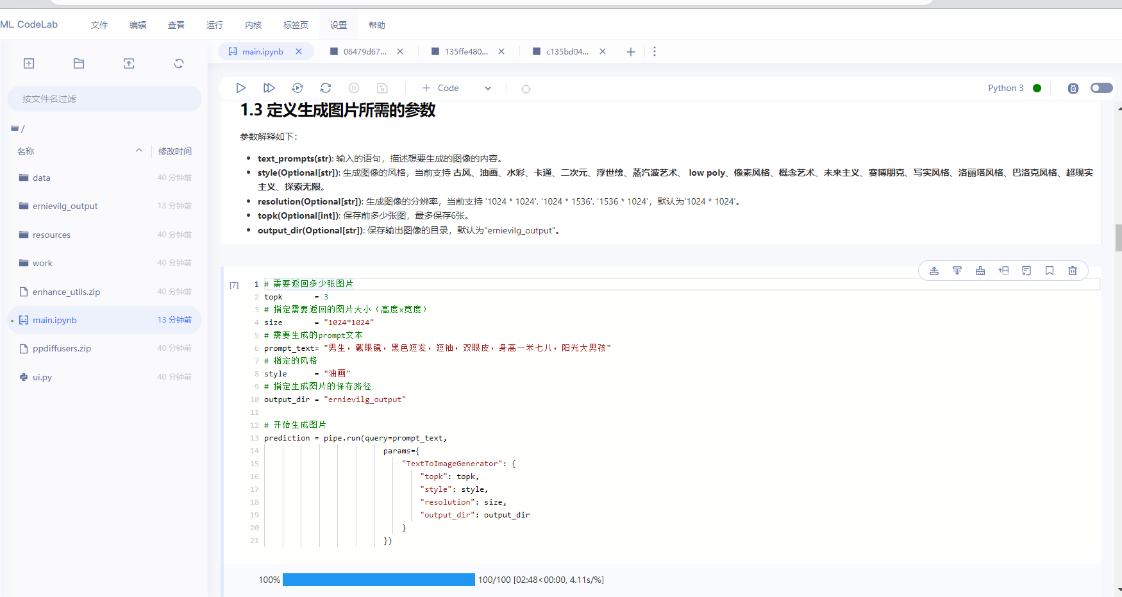Bookmark the current code cell
This screenshot has height=597, width=1122.
[x=1050, y=271]
